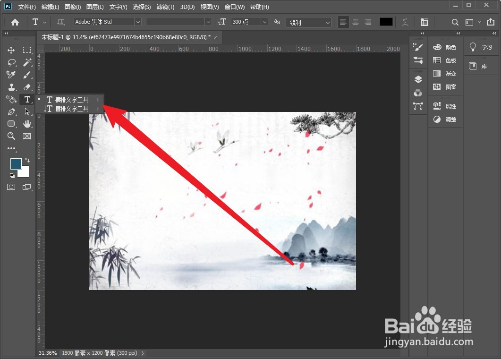Screen dimensions: 501x359
Task: Create warped text
Action: [405, 22]
